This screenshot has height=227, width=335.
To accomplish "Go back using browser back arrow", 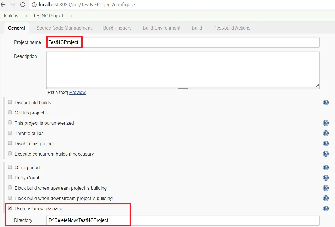I will click(3, 5).
